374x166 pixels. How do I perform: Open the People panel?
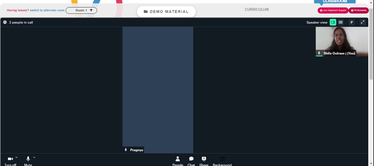tap(178, 161)
